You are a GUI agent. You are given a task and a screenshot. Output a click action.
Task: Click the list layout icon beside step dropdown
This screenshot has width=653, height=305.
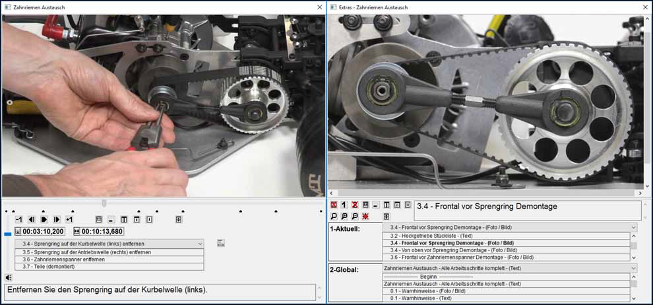(220, 244)
